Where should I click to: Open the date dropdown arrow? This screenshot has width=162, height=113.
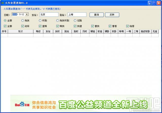[27, 14]
